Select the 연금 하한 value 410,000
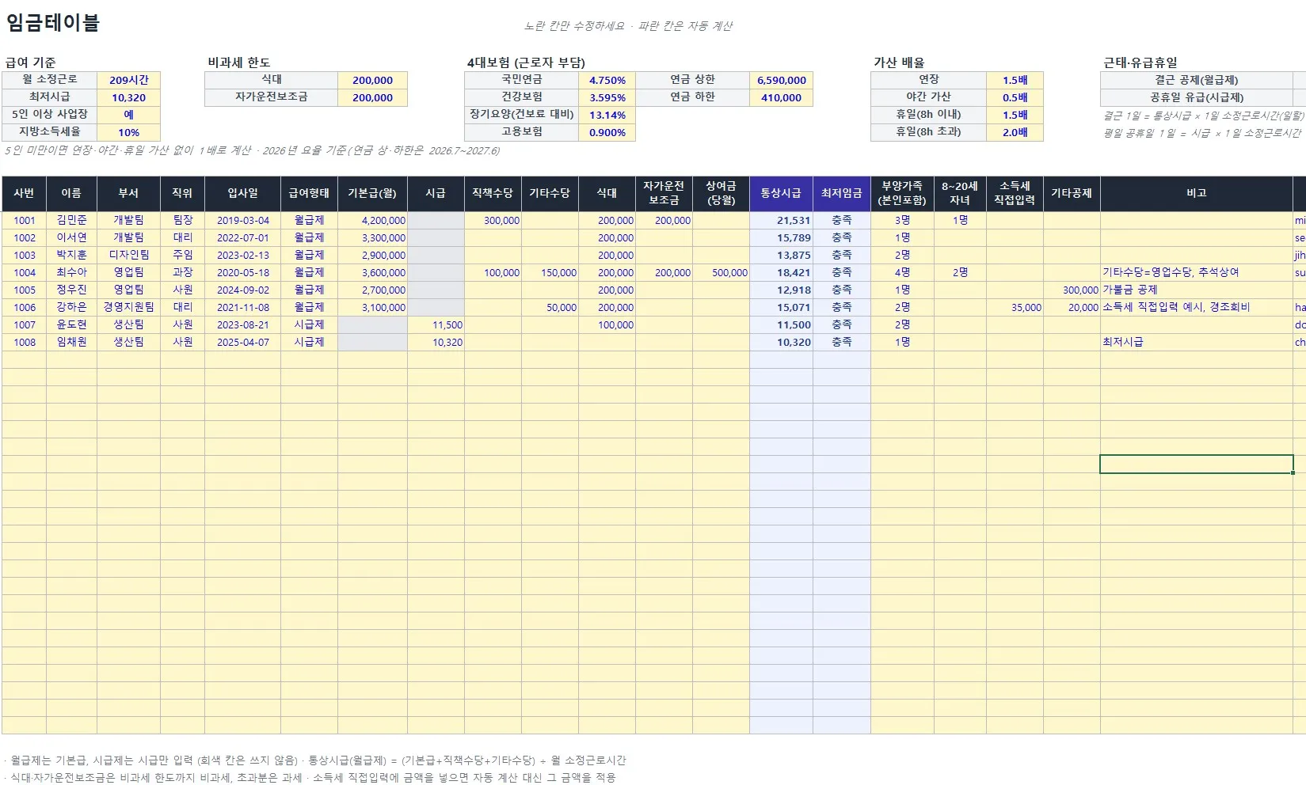Image resolution: width=1306 pixels, height=785 pixels. pyautogui.click(x=781, y=97)
